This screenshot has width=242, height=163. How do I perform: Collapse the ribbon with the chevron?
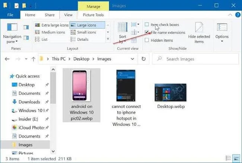230,15
